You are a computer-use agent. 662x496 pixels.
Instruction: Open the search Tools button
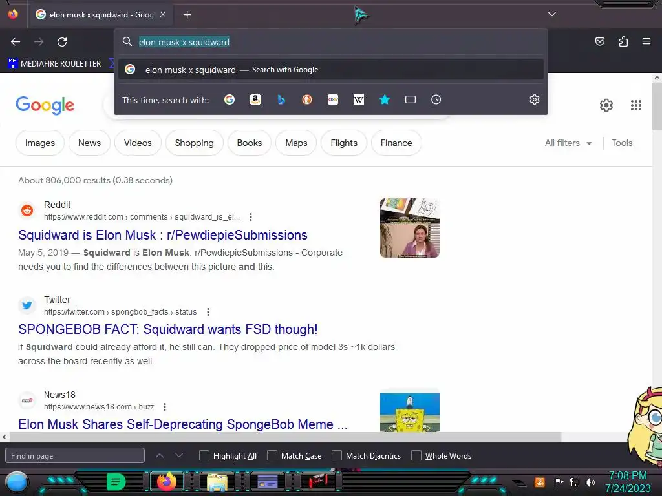621,143
